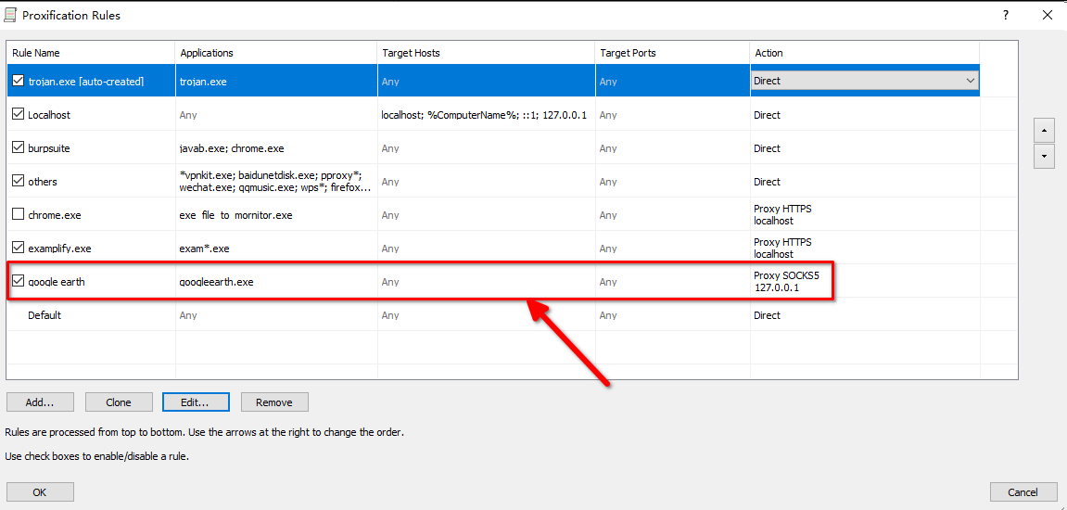Uncheck the trojan.exe auto-created rule

tap(19, 82)
